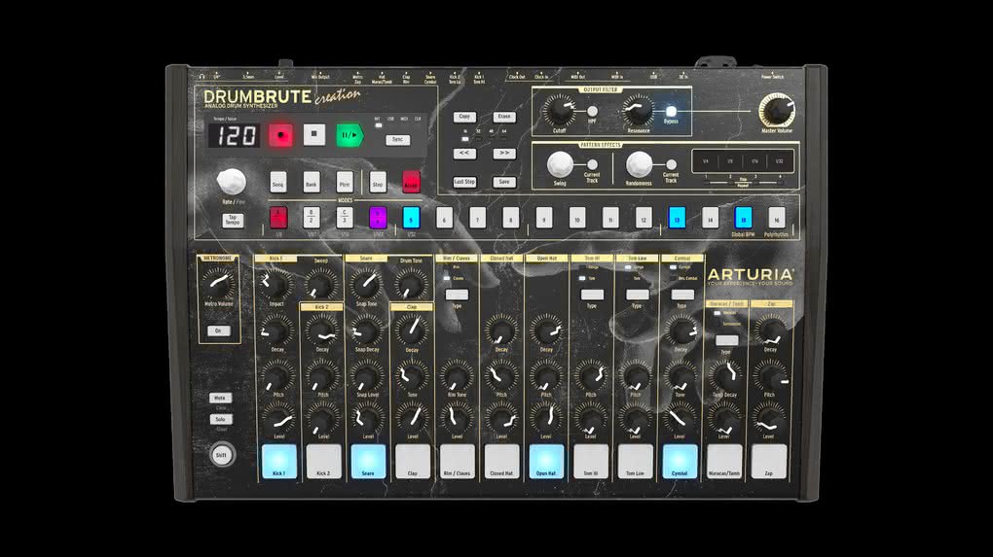Image resolution: width=993 pixels, height=557 pixels.
Task: Click the white Stop transport button
Action: 314,135
